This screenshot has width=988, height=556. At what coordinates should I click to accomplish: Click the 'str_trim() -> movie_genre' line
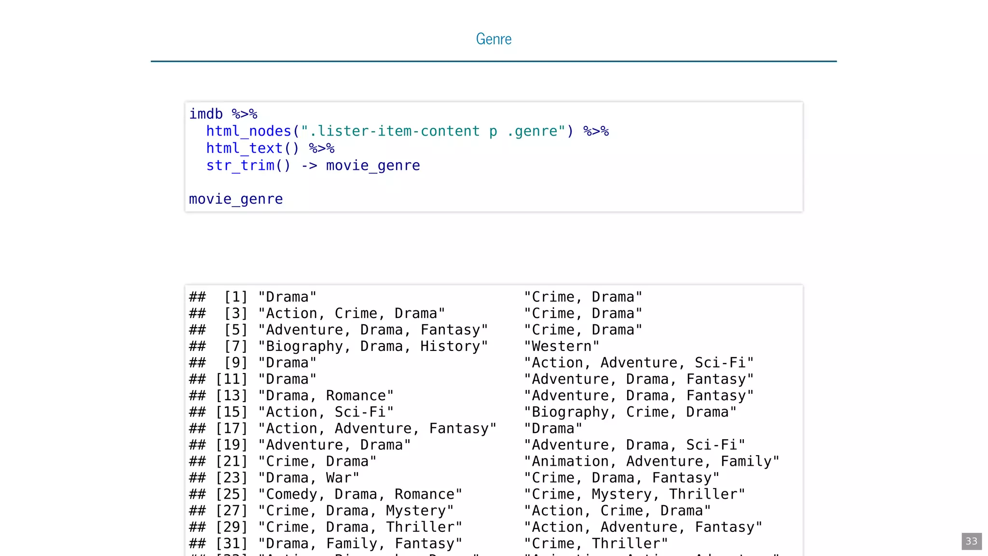click(313, 166)
